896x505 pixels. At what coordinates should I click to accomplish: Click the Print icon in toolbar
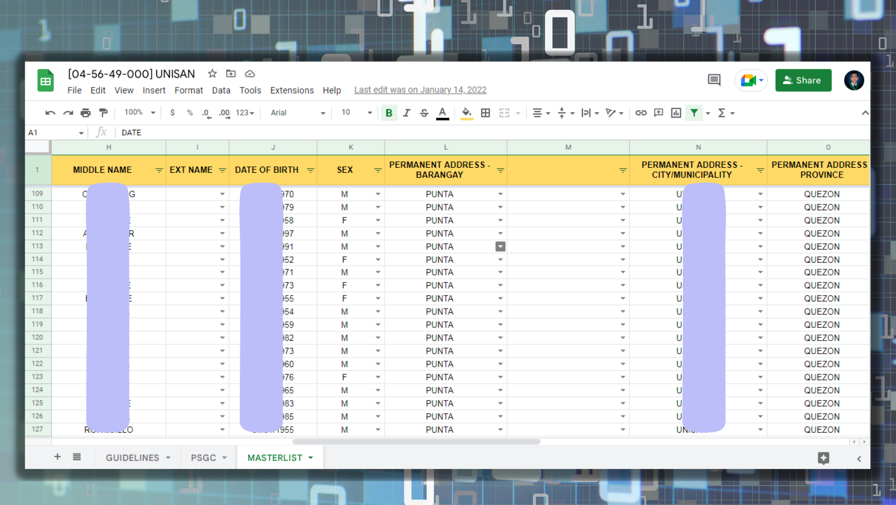click(85, 113)
